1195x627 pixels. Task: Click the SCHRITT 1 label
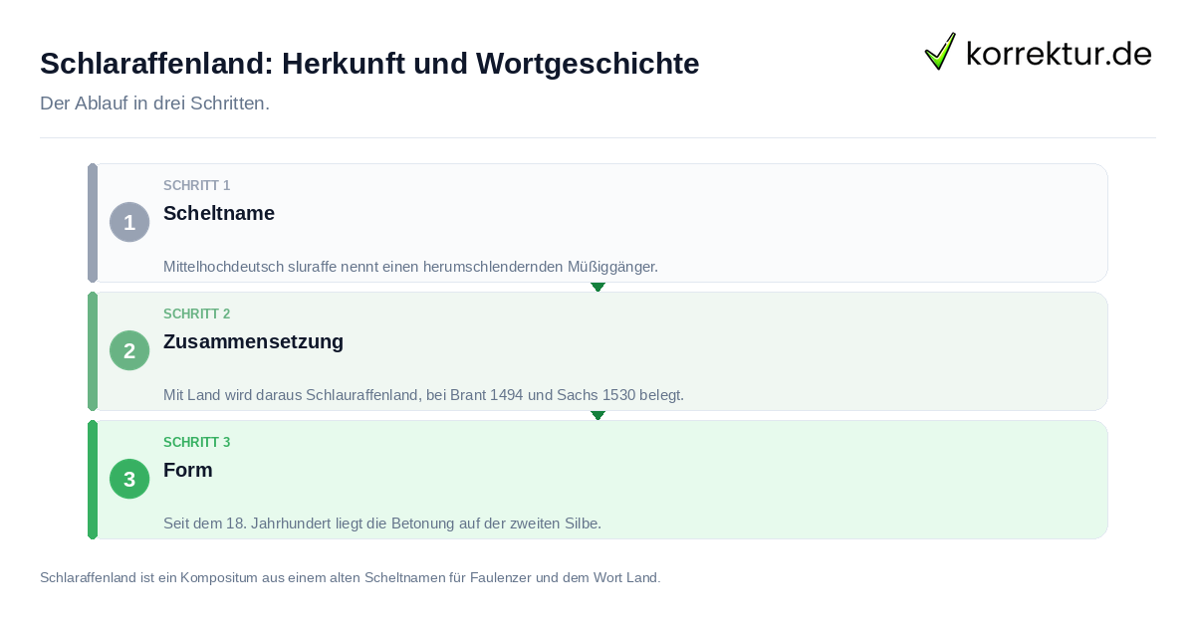click(196, 186)
